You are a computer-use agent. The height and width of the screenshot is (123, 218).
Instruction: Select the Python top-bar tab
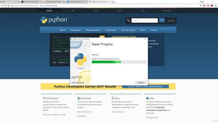(x=49, y=11)
